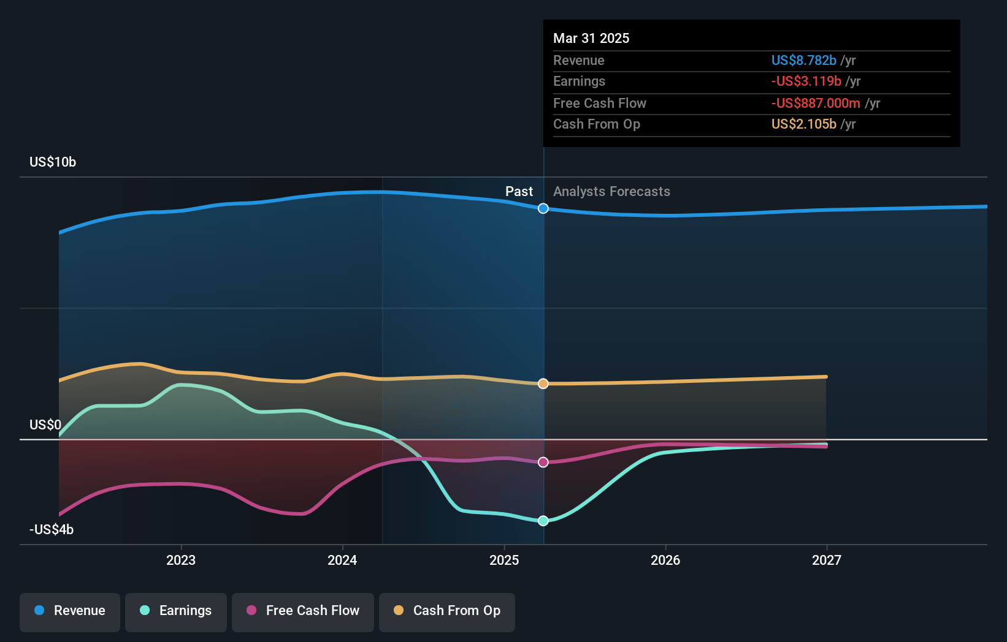The height and width of the screenshot is (642, 1007).
Task: Click the US$10b y-axis label
Action: pyautogui.click(x=53, y=162)
